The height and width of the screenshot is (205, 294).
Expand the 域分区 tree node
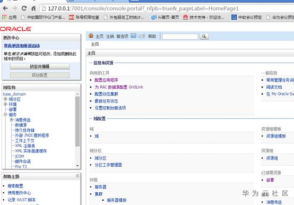tap(5, 99)
